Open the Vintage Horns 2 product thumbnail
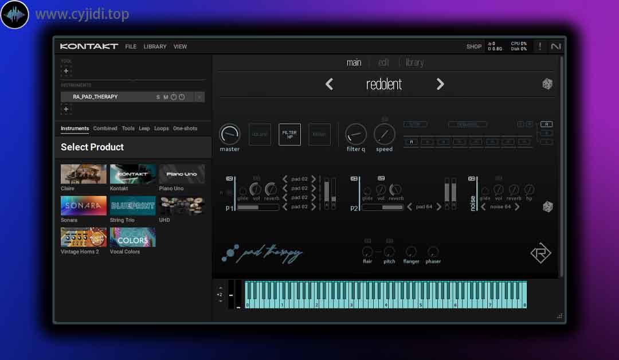Viewport: 619px width, 360px height. point(83,237)
